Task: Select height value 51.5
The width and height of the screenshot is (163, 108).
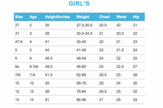Action: click(49, 75)
